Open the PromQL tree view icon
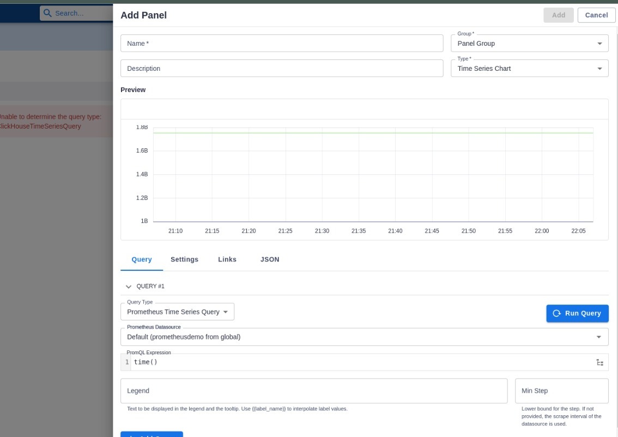 (x=599, y=362)
